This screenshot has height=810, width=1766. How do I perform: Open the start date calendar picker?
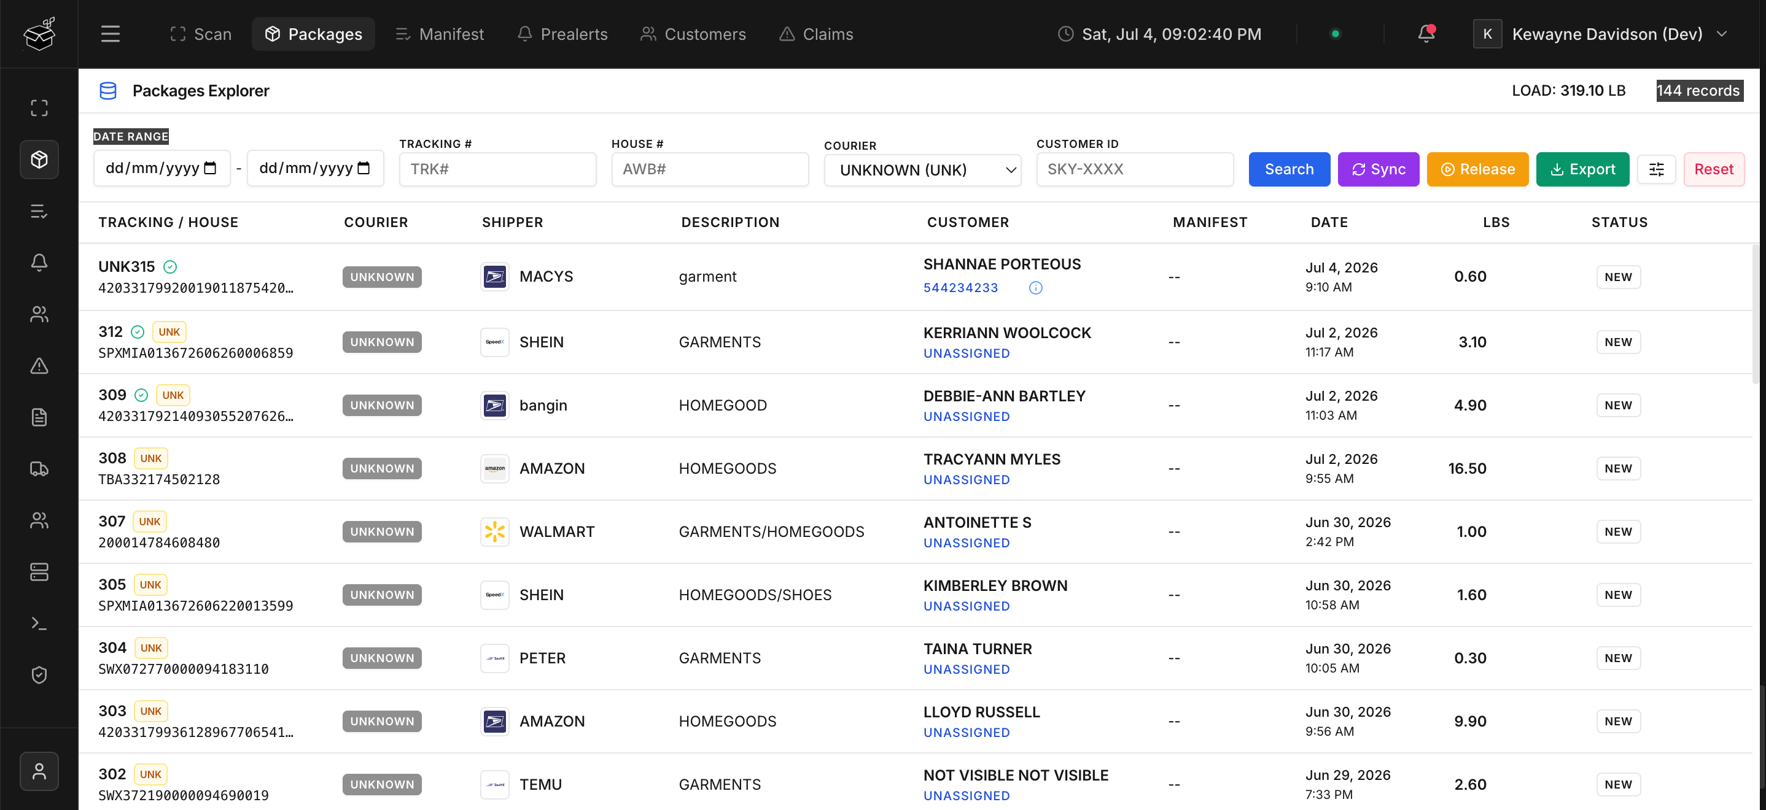coord(211,168)
